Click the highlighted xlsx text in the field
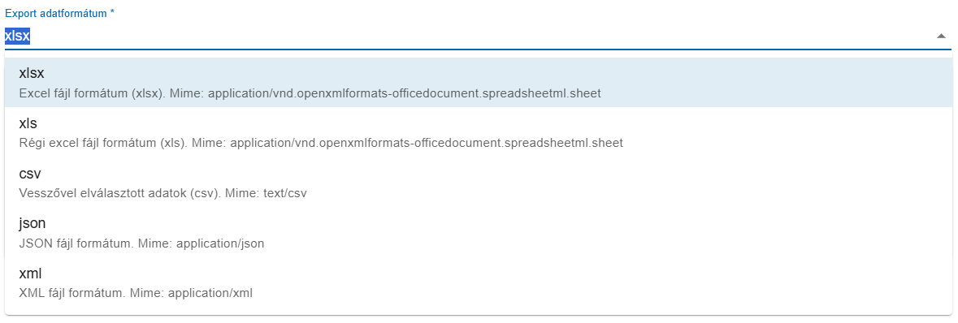Screen dimensions: 958x323 pyautogui.click(x=18, y=36)
